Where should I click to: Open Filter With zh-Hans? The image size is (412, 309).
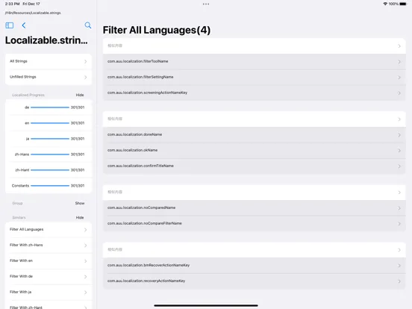[x=49, y=245]
